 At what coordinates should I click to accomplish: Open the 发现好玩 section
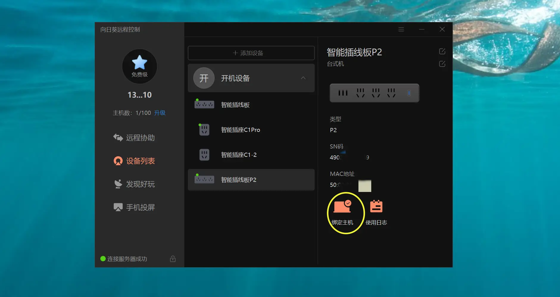134,184
